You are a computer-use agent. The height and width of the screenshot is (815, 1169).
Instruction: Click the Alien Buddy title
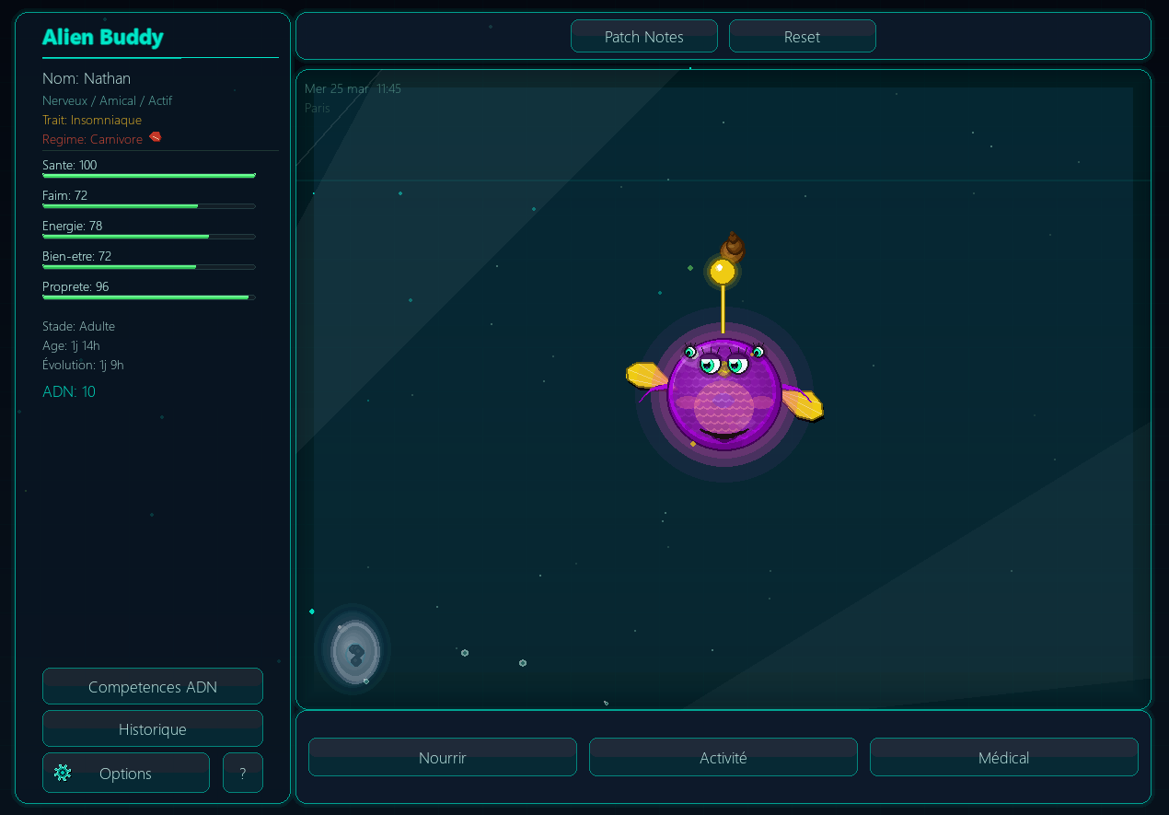point(103,38)
